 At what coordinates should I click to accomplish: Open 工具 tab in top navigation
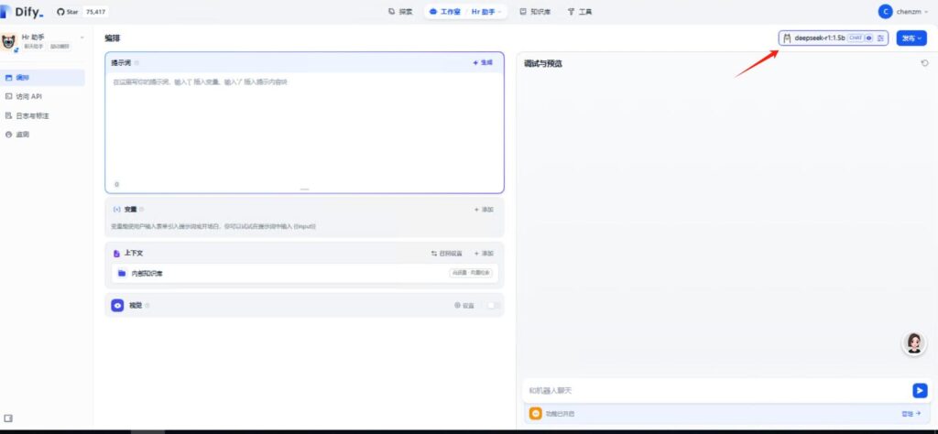[x=580, y=12]
